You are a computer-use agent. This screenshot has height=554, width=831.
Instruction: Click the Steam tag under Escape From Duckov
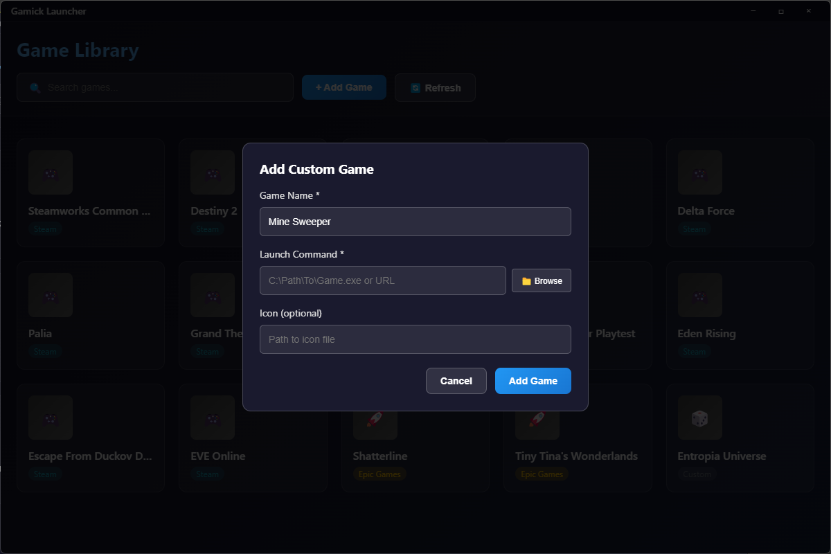click(45, 474)
